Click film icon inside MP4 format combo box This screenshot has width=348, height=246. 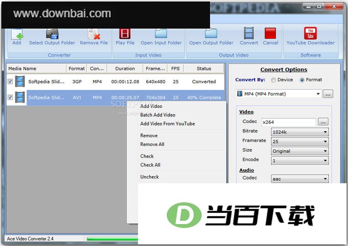(240, 93)
